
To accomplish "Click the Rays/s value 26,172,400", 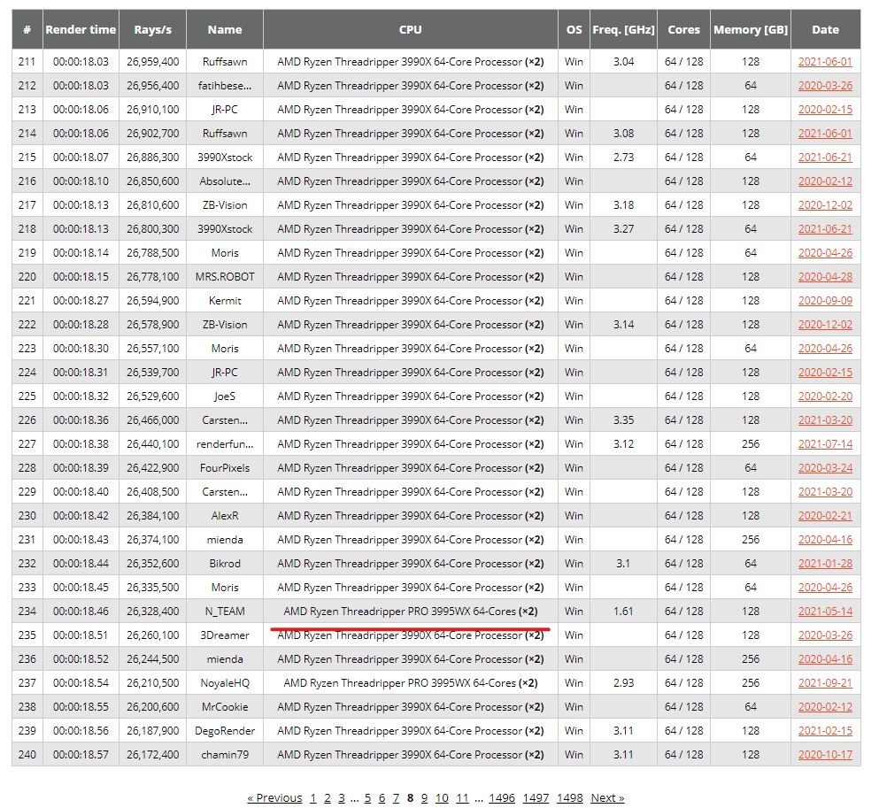I will tap(152, 755).
